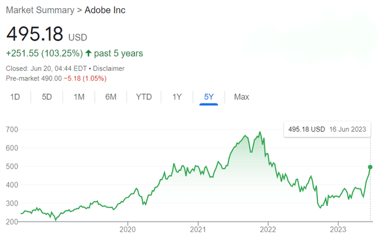The width and height of the screenshot is (380, 238).
Task: Click the large 495.18 price figure
Action: point(34,33)
